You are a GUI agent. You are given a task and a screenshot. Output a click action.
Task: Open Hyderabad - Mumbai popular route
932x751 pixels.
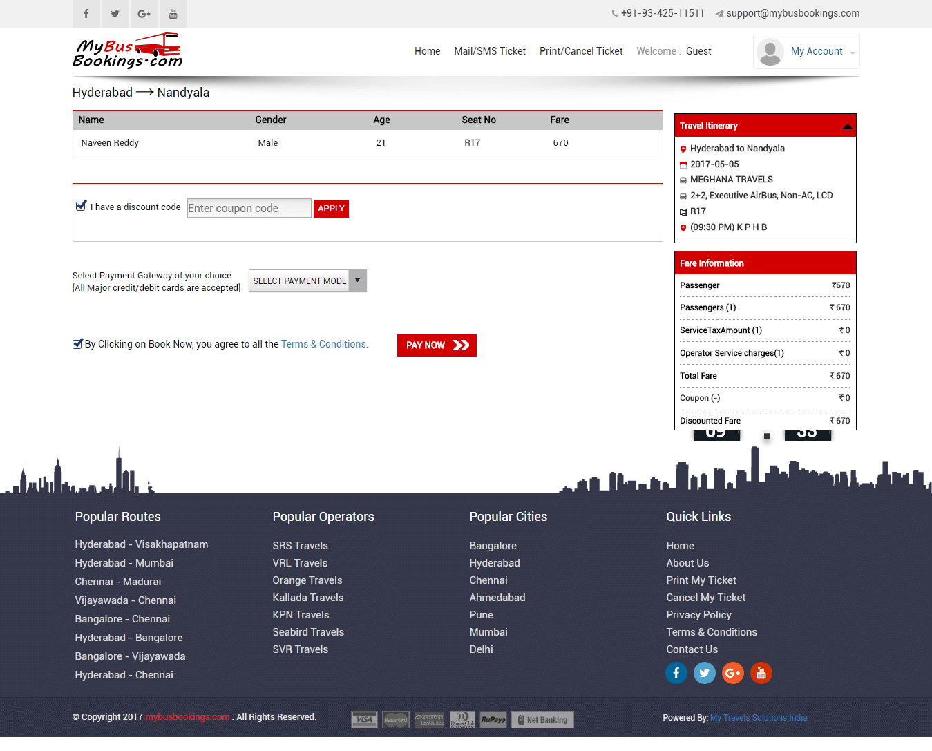(x=124, y=563)
